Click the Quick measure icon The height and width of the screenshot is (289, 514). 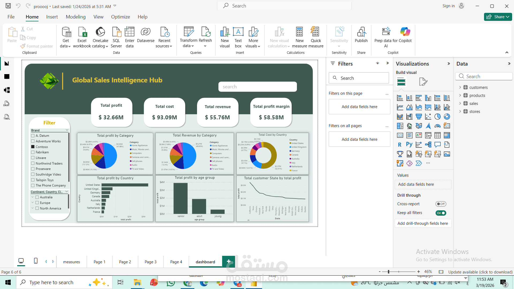coord(315,32)
